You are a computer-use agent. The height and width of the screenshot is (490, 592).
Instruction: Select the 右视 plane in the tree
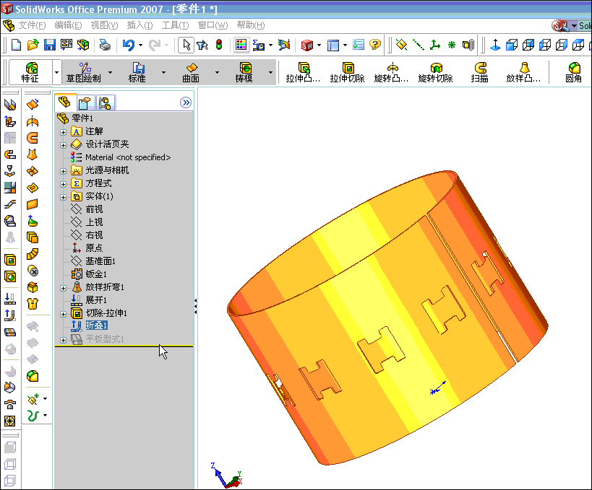coord(87,235)
